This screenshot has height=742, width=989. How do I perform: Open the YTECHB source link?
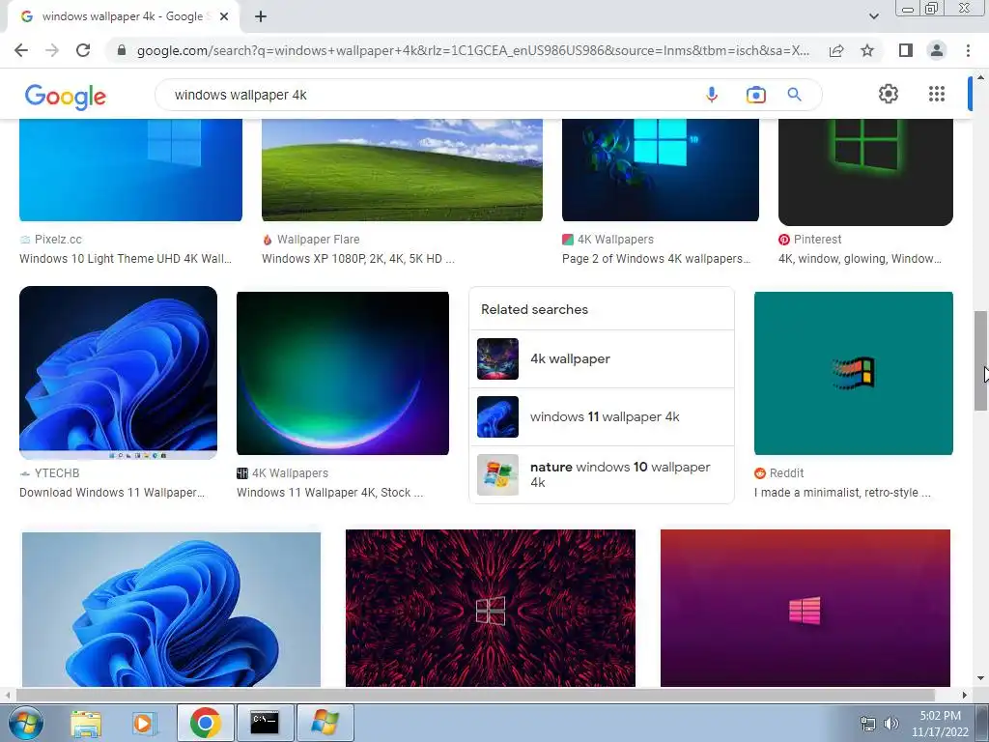49,473
